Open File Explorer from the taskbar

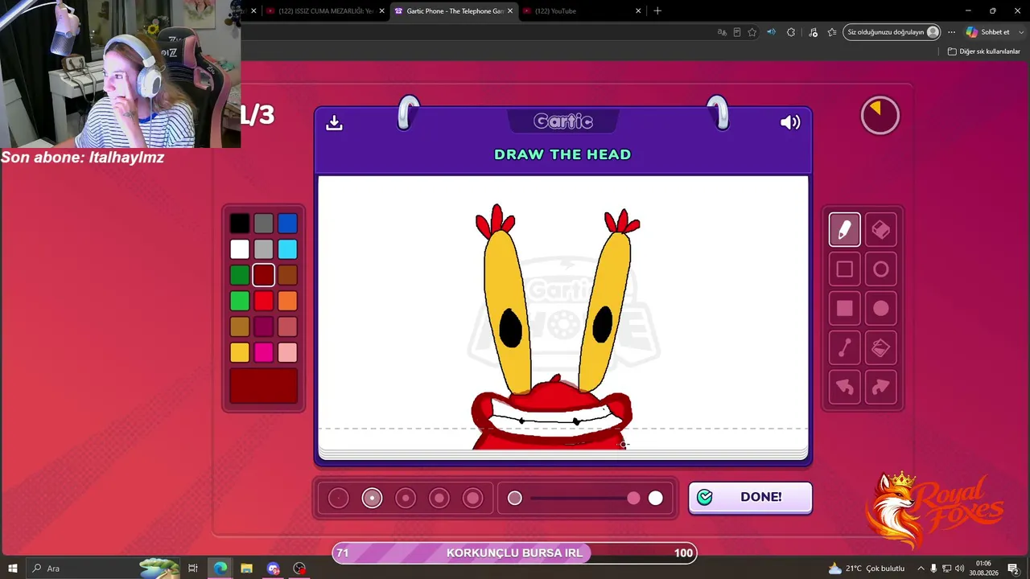pyautogui.click(x=246, y=569)
